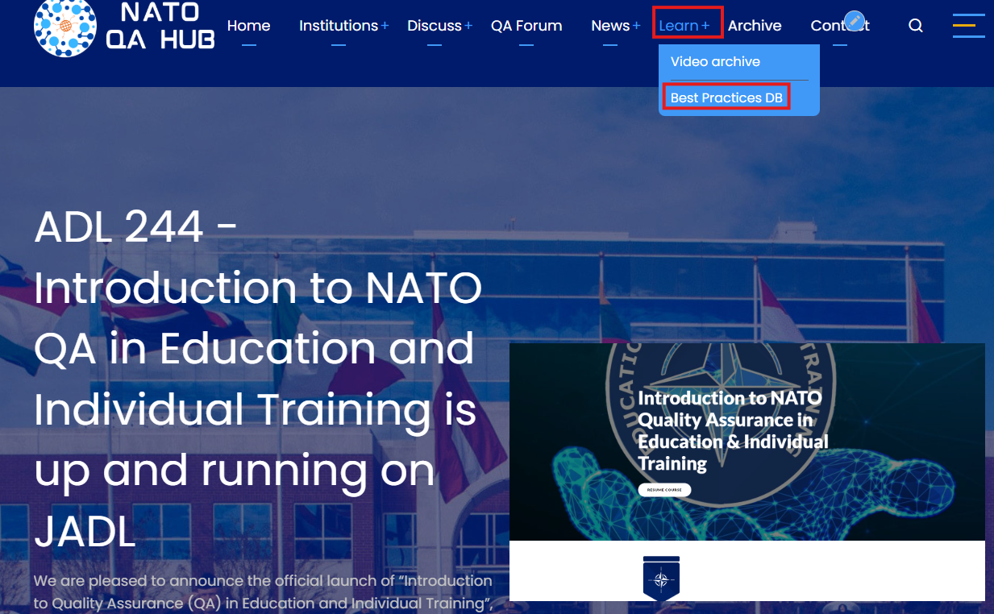Switch to the QA Forum section
The image size is (994, 614).
coord(526,25)
